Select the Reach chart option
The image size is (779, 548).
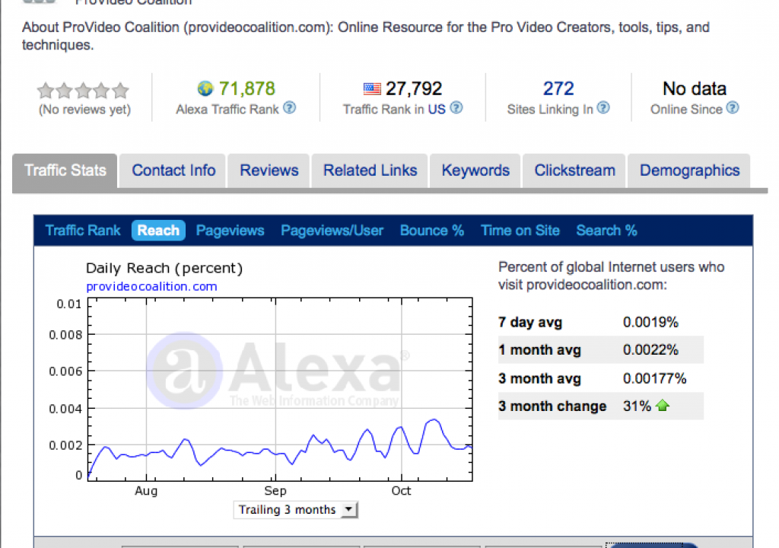(158, 231)
